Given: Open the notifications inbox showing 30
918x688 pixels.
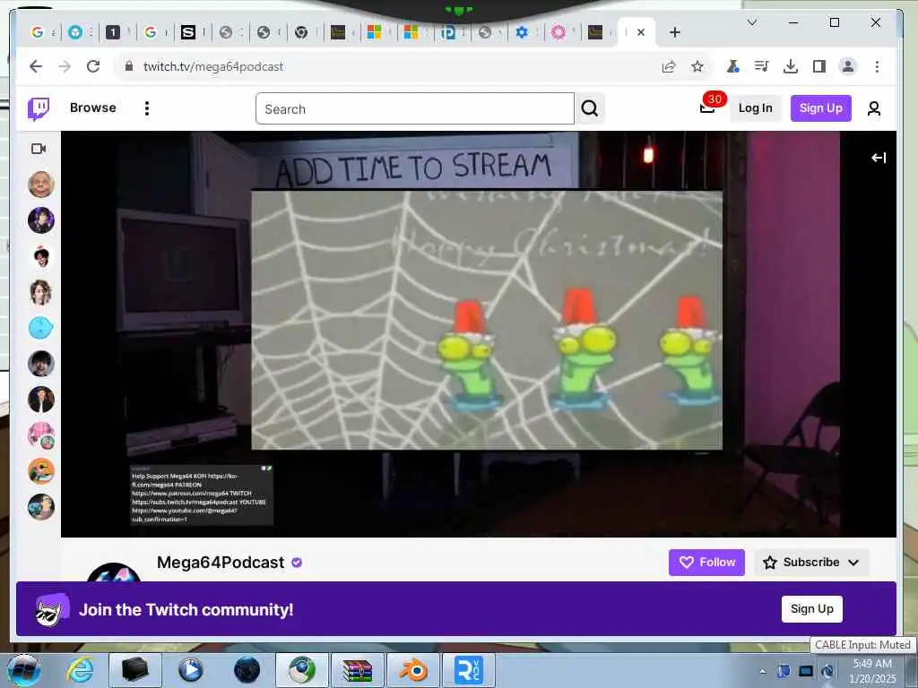Looking at the screenshot, I should (708, 107).
